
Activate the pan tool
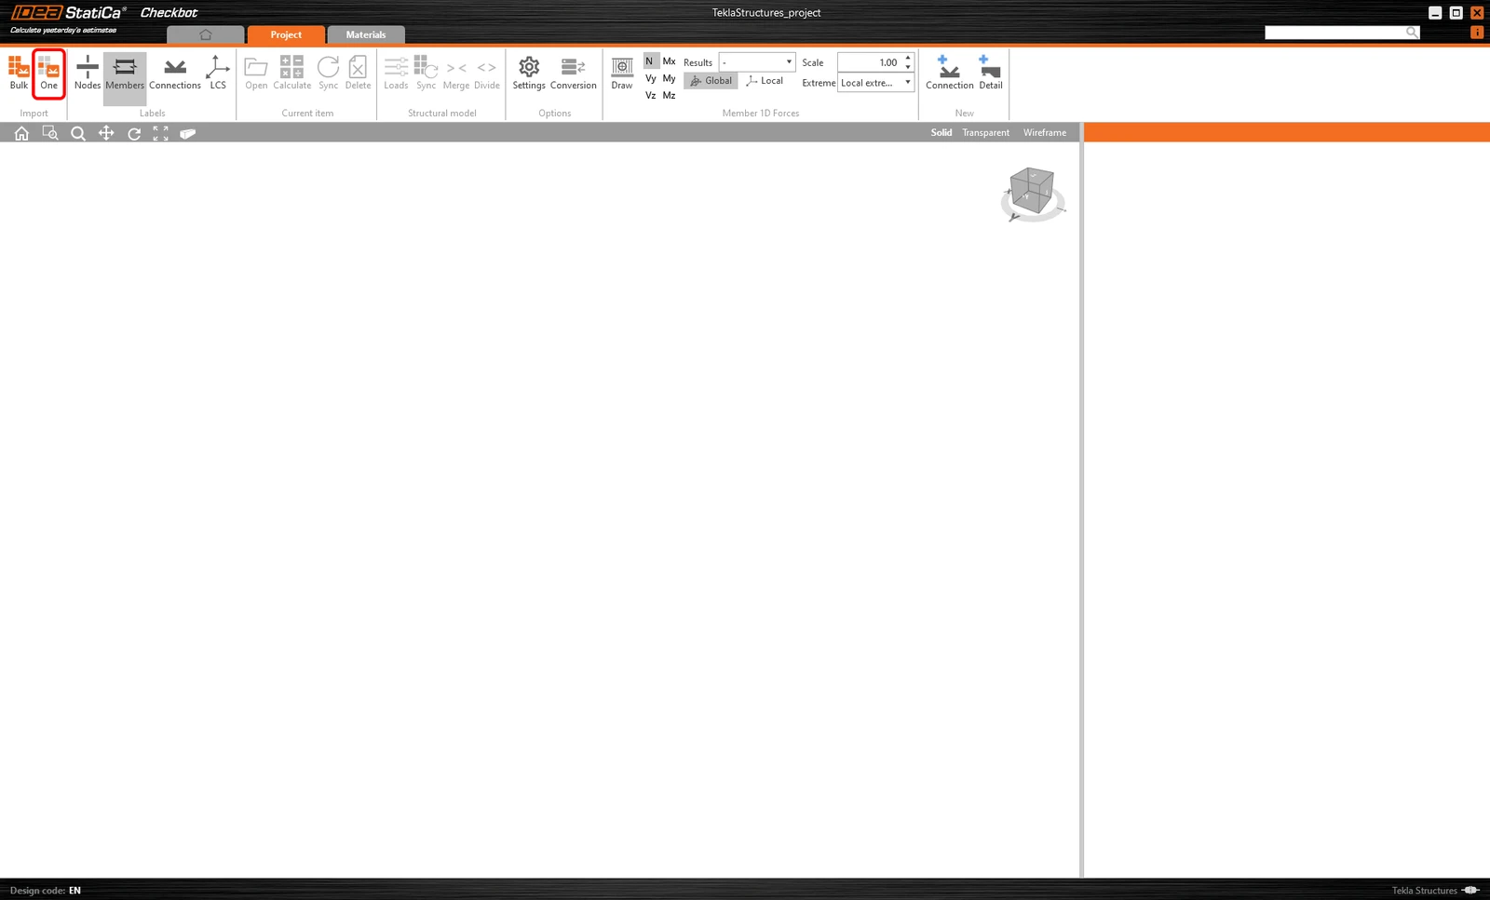(x=106, y=133)
